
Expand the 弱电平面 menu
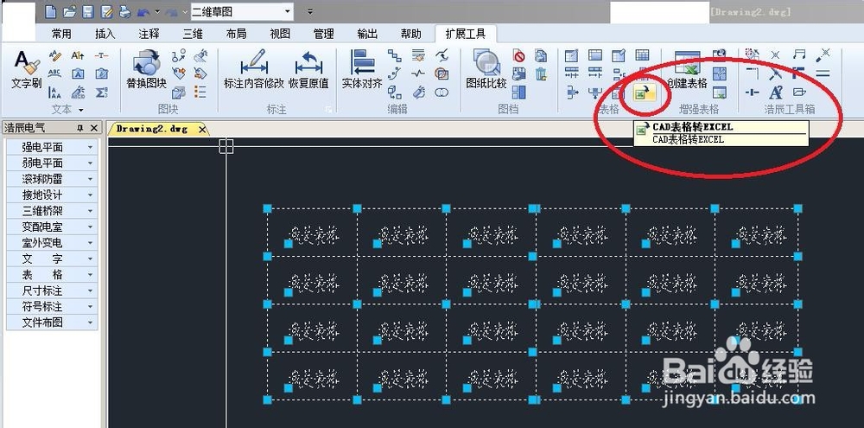pyautogui.click(x=52, y=163)
